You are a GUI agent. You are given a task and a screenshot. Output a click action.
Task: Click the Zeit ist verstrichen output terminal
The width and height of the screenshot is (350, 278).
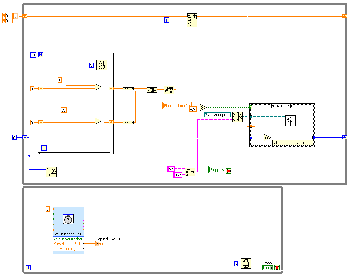point(68,239)
